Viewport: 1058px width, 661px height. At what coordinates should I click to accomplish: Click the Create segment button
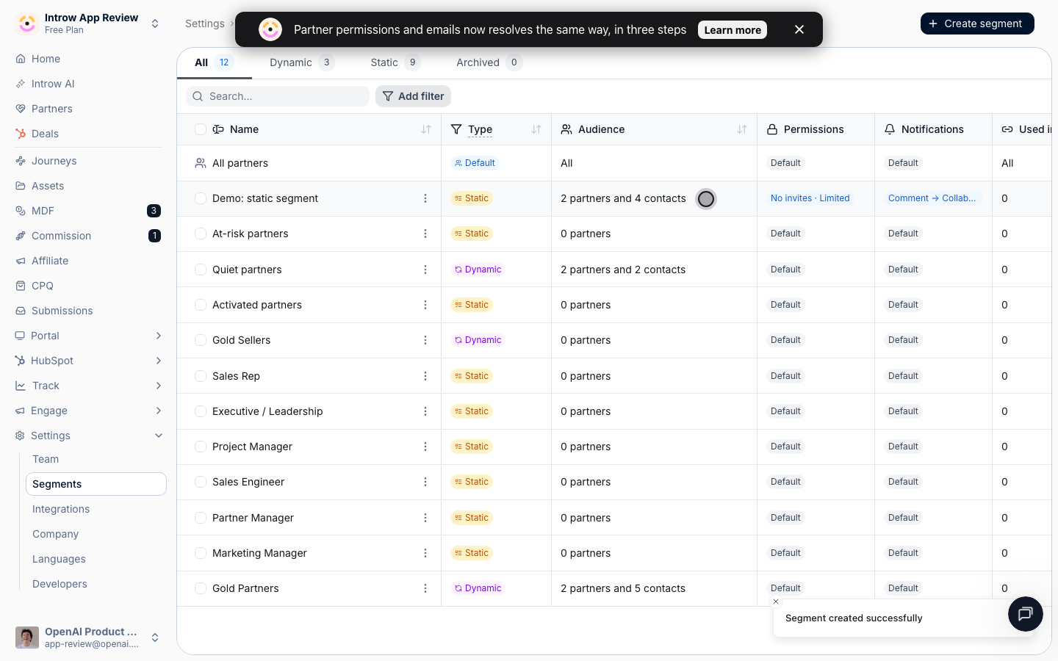(977, 24)
